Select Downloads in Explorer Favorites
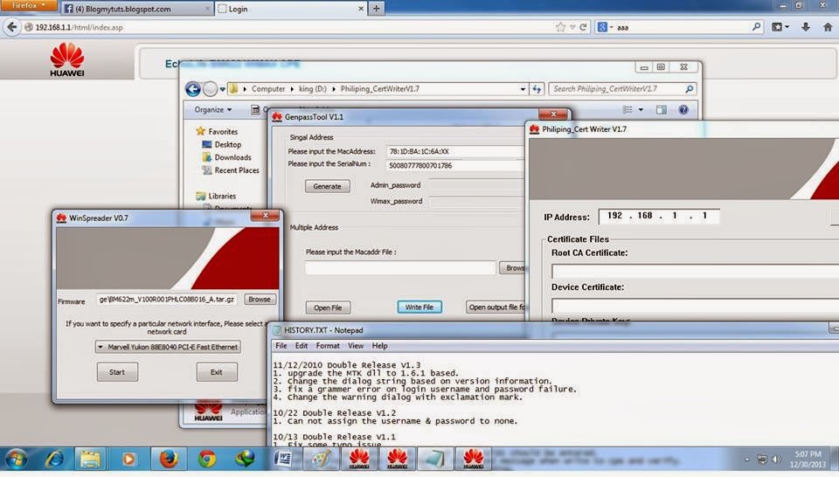Viewport: 839px width, 477px height. point(226,157)
